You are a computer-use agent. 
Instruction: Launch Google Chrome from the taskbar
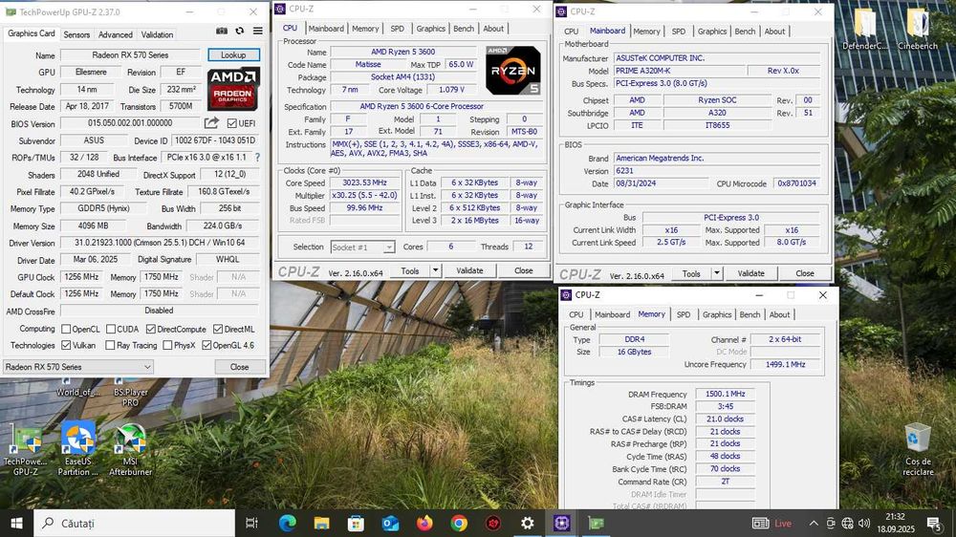tap(459, 523)
